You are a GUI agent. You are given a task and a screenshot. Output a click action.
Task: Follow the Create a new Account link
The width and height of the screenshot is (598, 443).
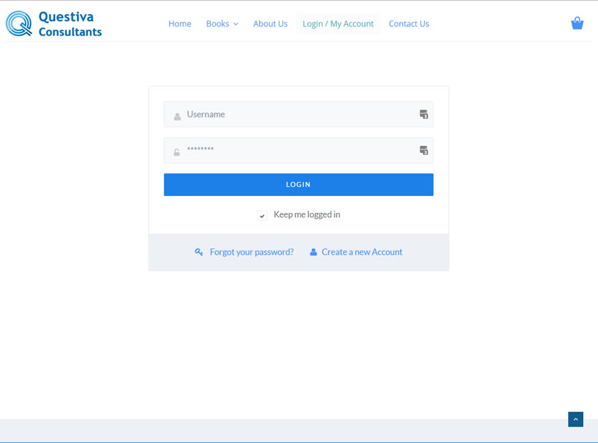tap(362, 252)
